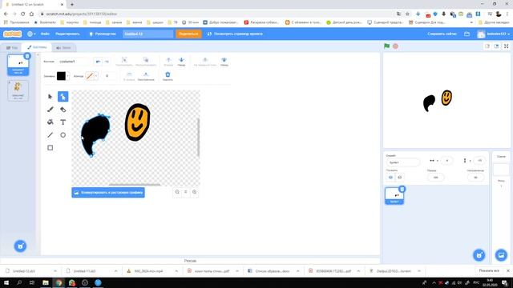Select the arrow Select tool
The image size is (513, 288).
(x=50, y=97)
